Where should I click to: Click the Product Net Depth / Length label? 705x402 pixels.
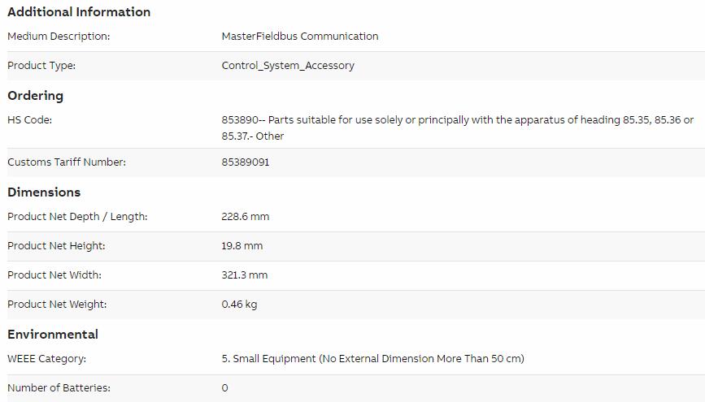coord(77,217)
